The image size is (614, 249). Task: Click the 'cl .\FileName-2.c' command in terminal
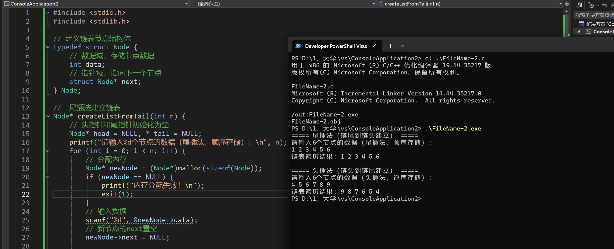pos(455,58)
